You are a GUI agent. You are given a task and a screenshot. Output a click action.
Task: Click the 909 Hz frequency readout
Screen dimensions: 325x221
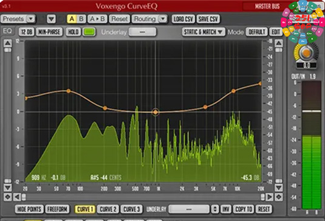38,178
